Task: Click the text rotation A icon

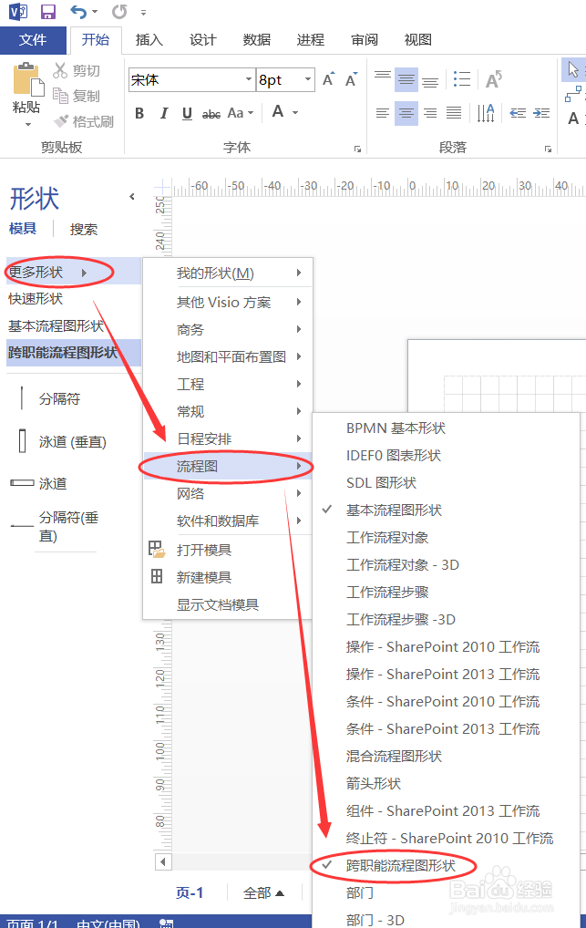Action: click(494, 78)
